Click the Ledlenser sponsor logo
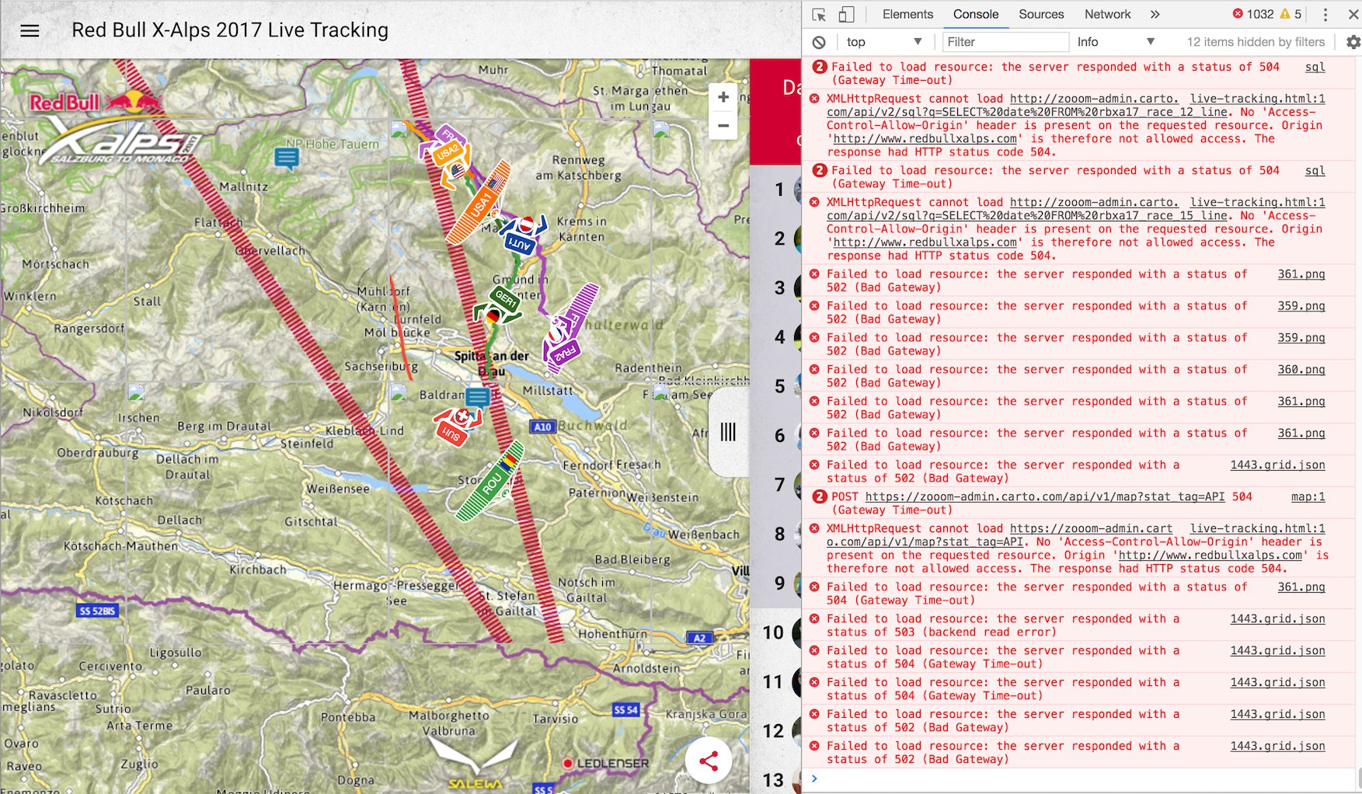This screenshot has width=1362, height=794. tap(606, 764)
